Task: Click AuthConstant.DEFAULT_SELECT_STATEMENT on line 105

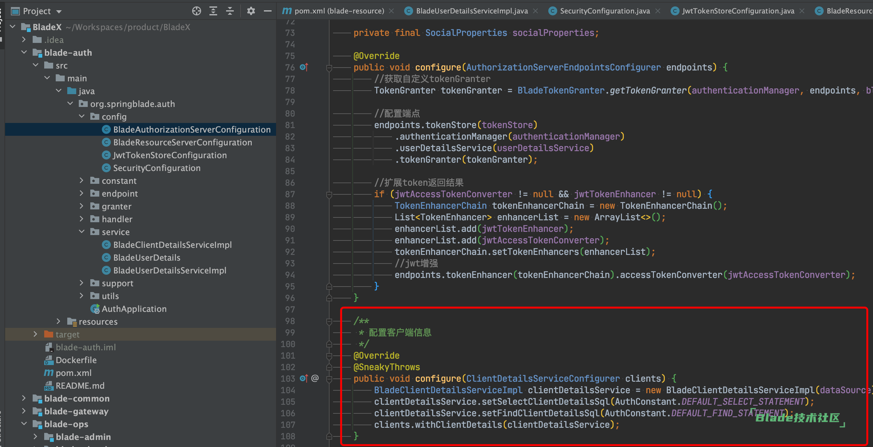Action: (710, 402)
